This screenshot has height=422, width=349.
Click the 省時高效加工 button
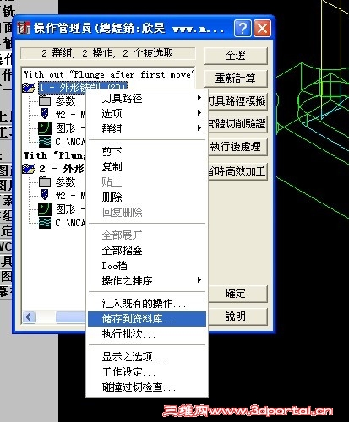pos(237,171)
